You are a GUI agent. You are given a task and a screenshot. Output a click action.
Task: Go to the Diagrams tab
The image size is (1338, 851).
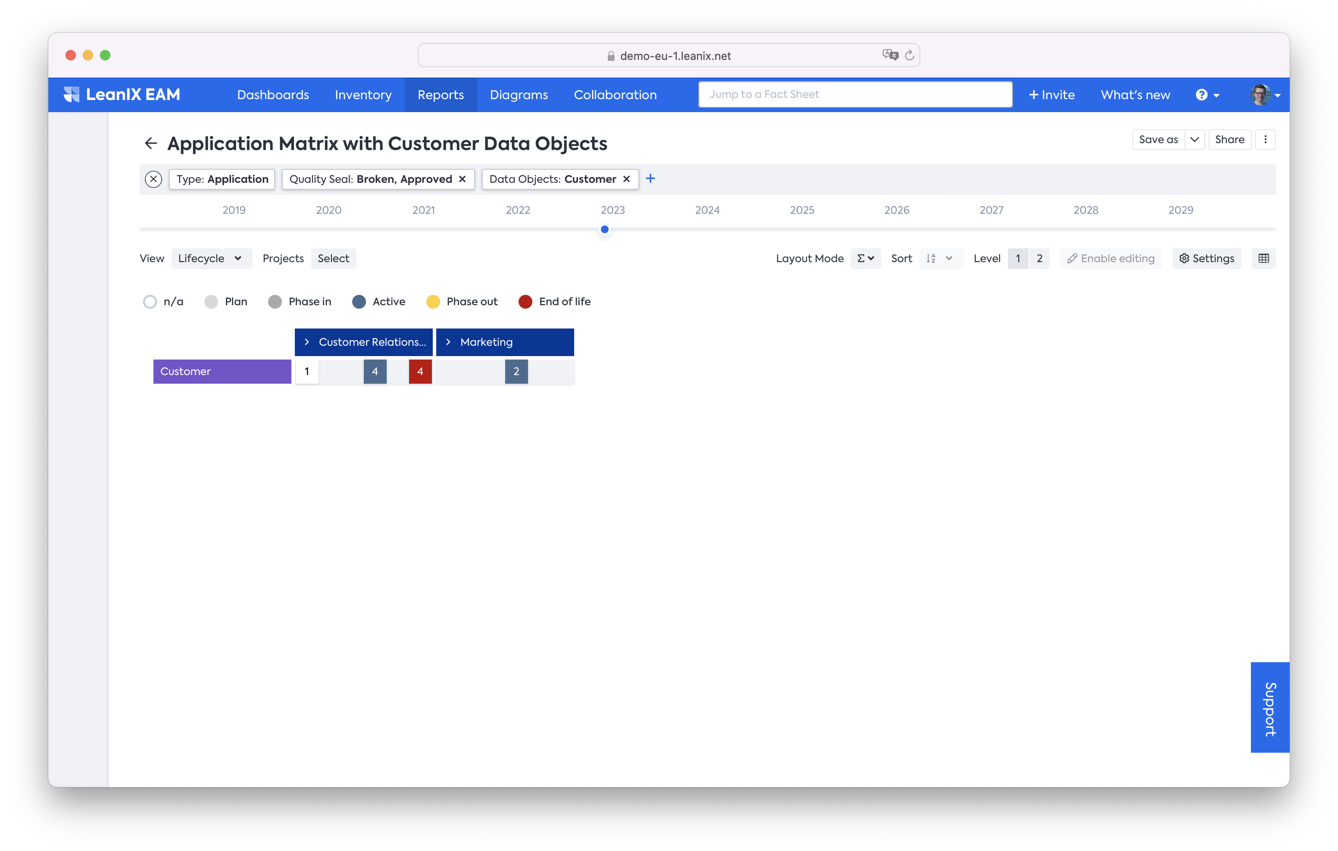(519, 95)
